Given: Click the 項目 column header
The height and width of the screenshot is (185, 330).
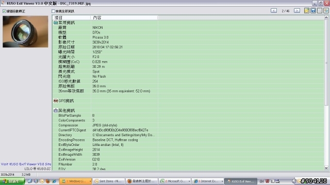Looking at the screenshot, I should tap(72, 17).
